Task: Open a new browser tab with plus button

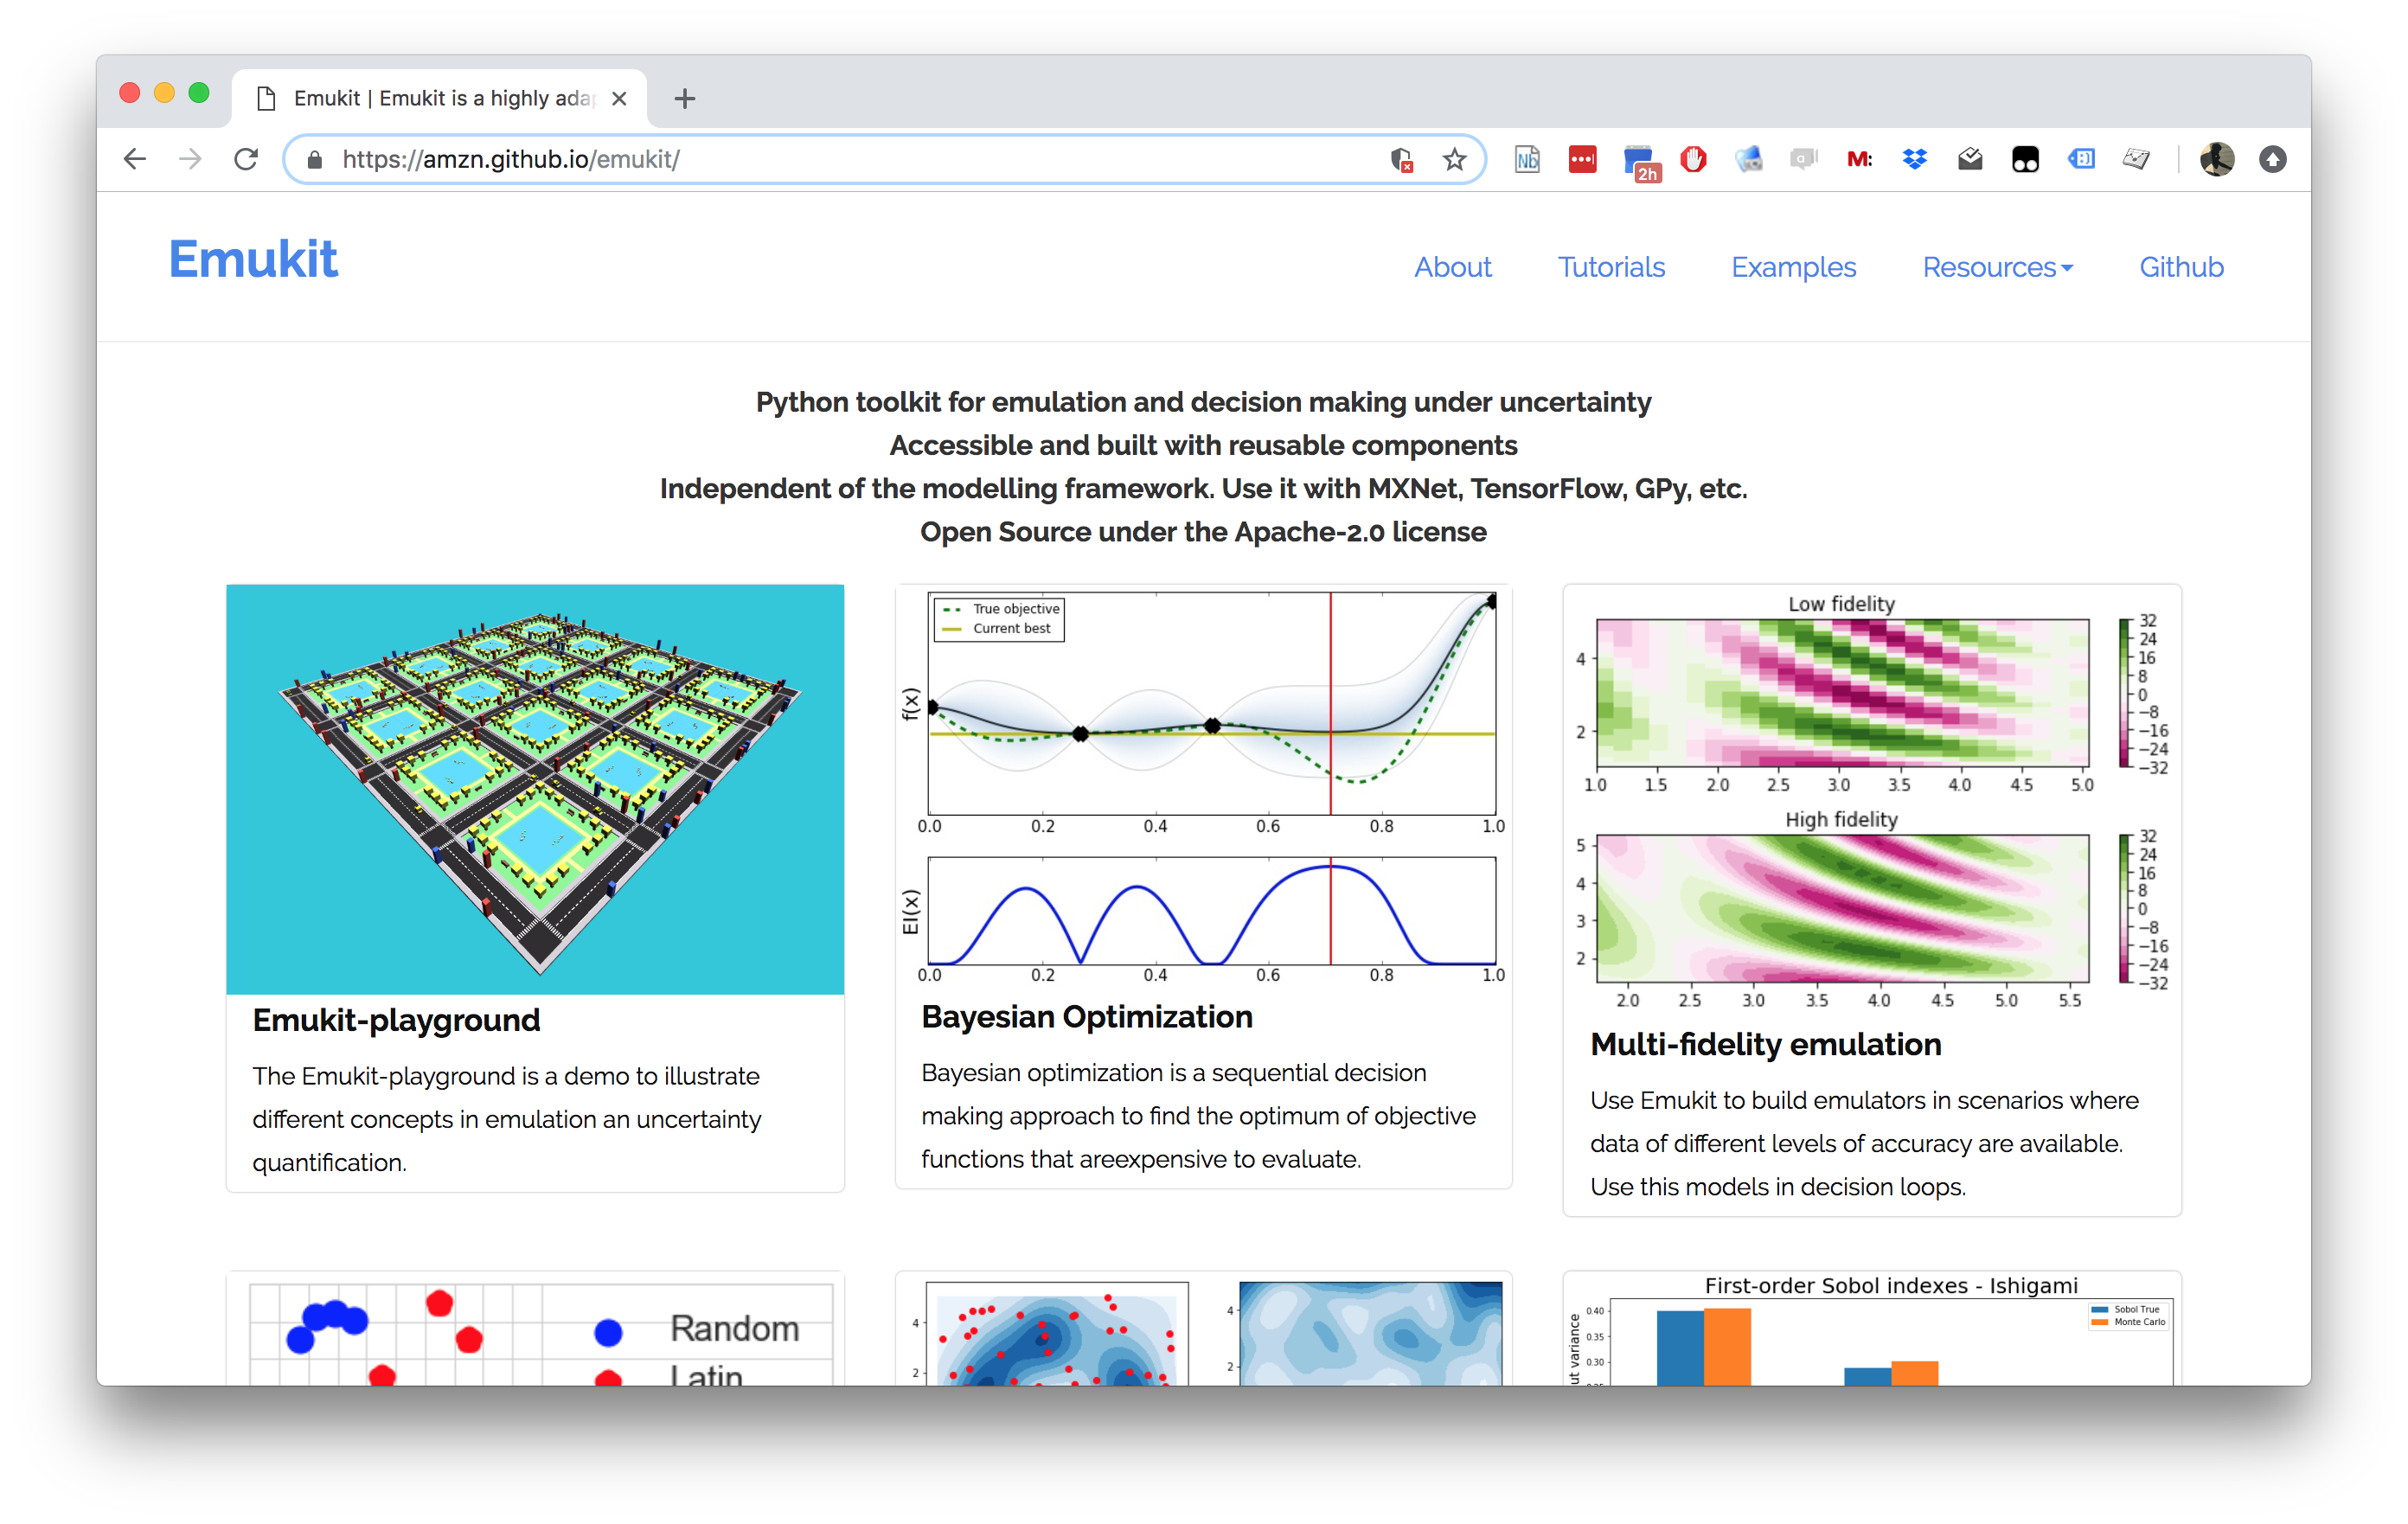Action: point(684,98)
